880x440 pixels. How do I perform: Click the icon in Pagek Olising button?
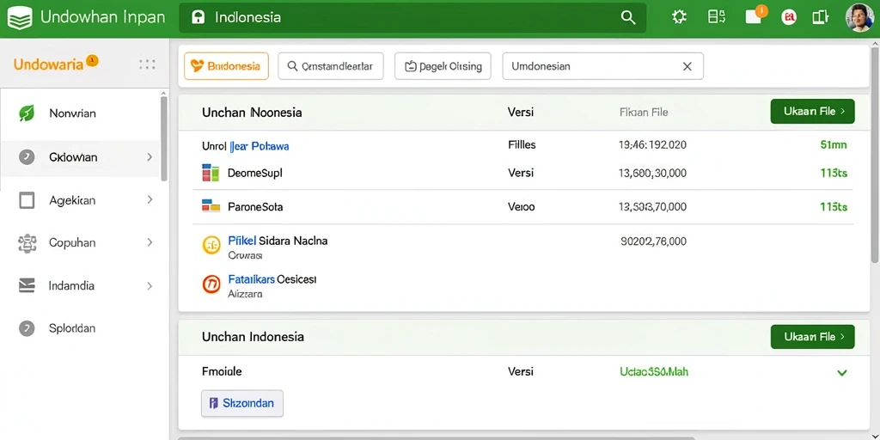click(x=411, y=66)
